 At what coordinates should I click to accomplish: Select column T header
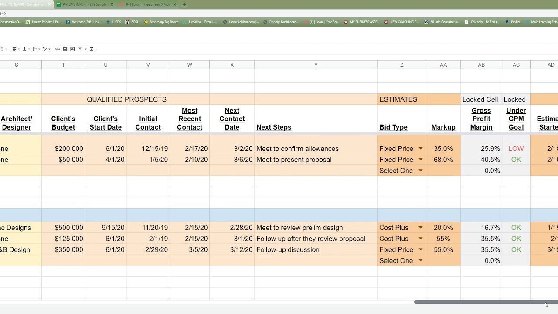(x=63, y=65)
